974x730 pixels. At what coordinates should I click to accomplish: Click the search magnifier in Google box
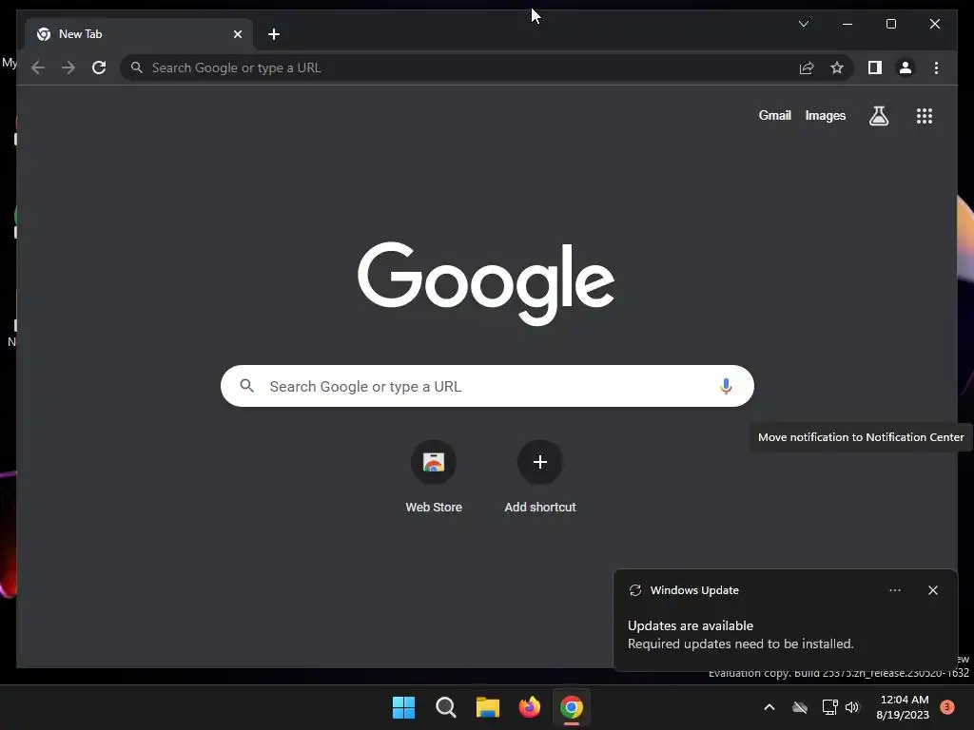tap(246, 386)
